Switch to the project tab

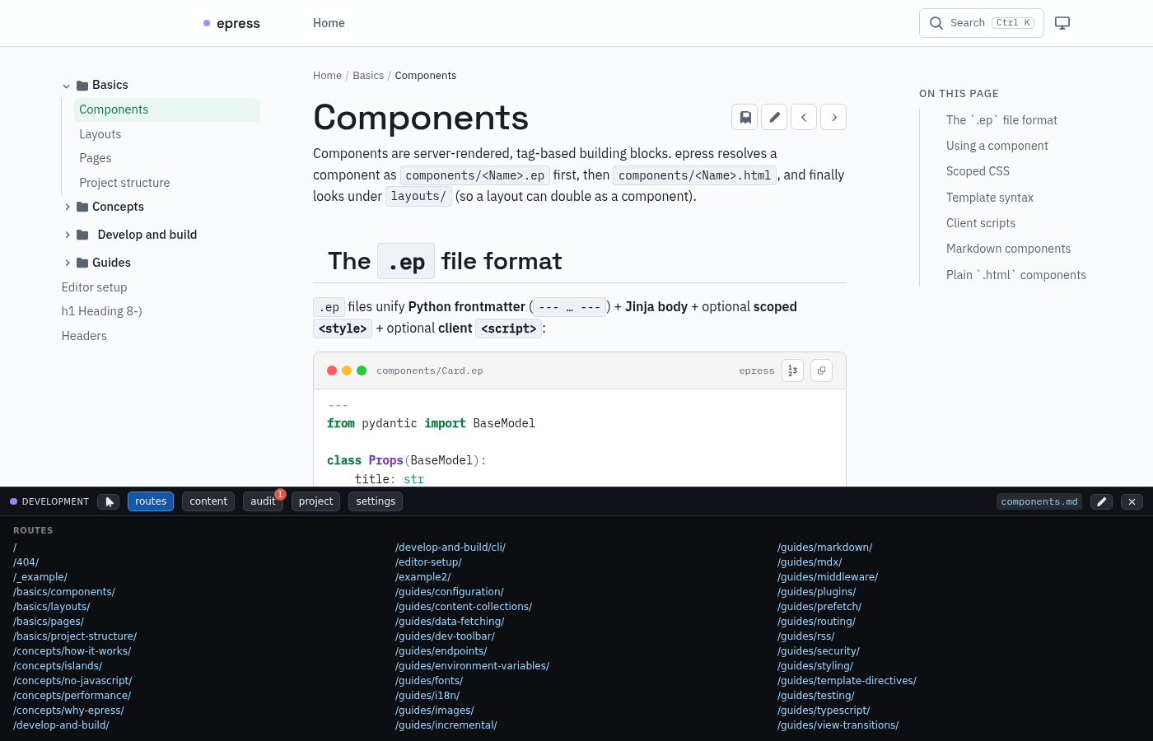[x=315, y=501]
